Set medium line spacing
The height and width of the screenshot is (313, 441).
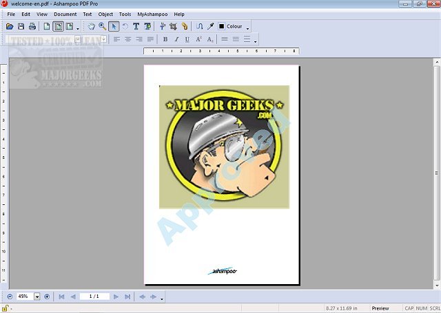pos(236,39)
